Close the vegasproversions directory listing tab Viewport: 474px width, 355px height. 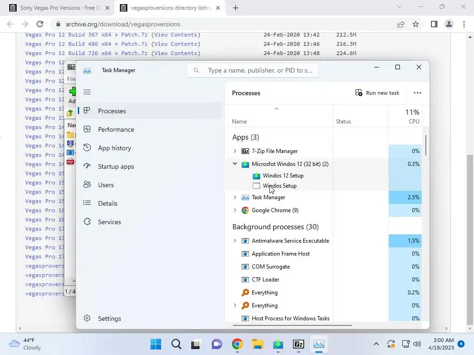click(x=218, y=8)
